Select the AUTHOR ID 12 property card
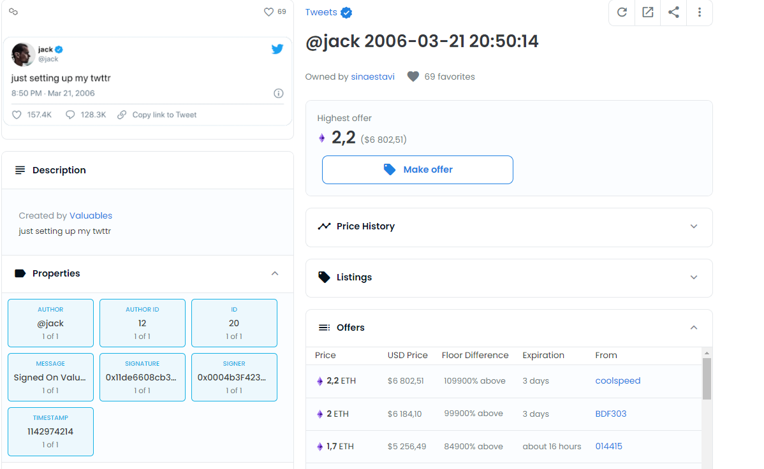Screen dimensions: 764x469 tap(142, 323)
